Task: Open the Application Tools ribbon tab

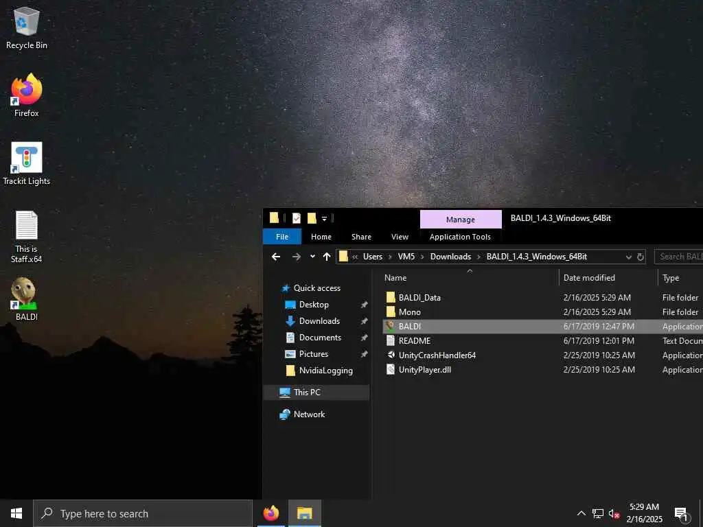Action: 460,237
